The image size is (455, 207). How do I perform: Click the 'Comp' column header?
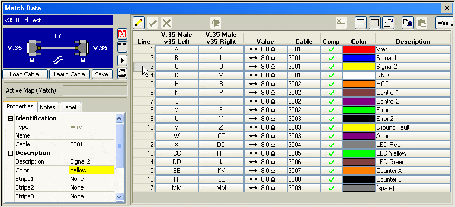tap(331, 42)
